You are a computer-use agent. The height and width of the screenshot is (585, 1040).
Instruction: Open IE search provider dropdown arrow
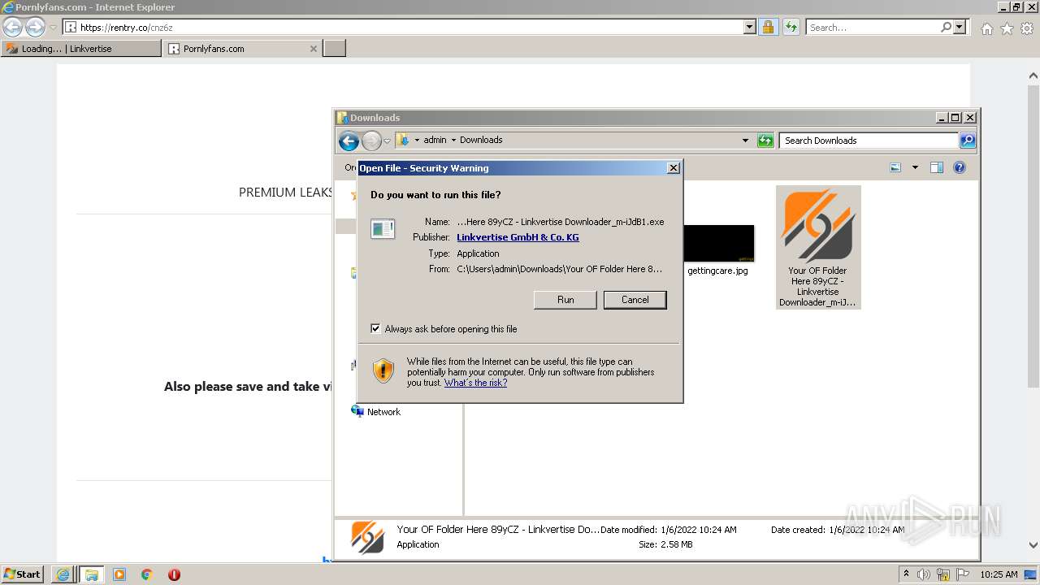(960, 27)
